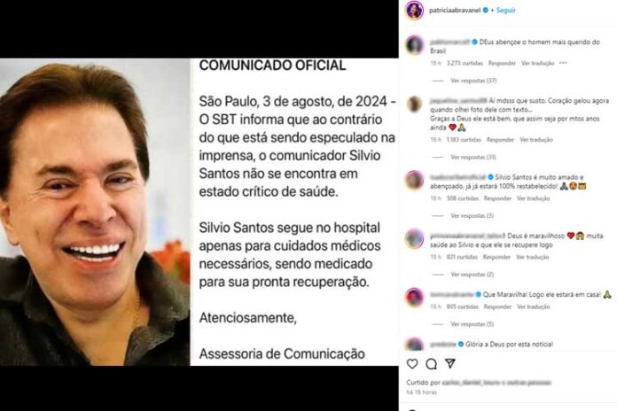Follow the account with Seguir
Screen dimensions: 617x411
[505, 11]
